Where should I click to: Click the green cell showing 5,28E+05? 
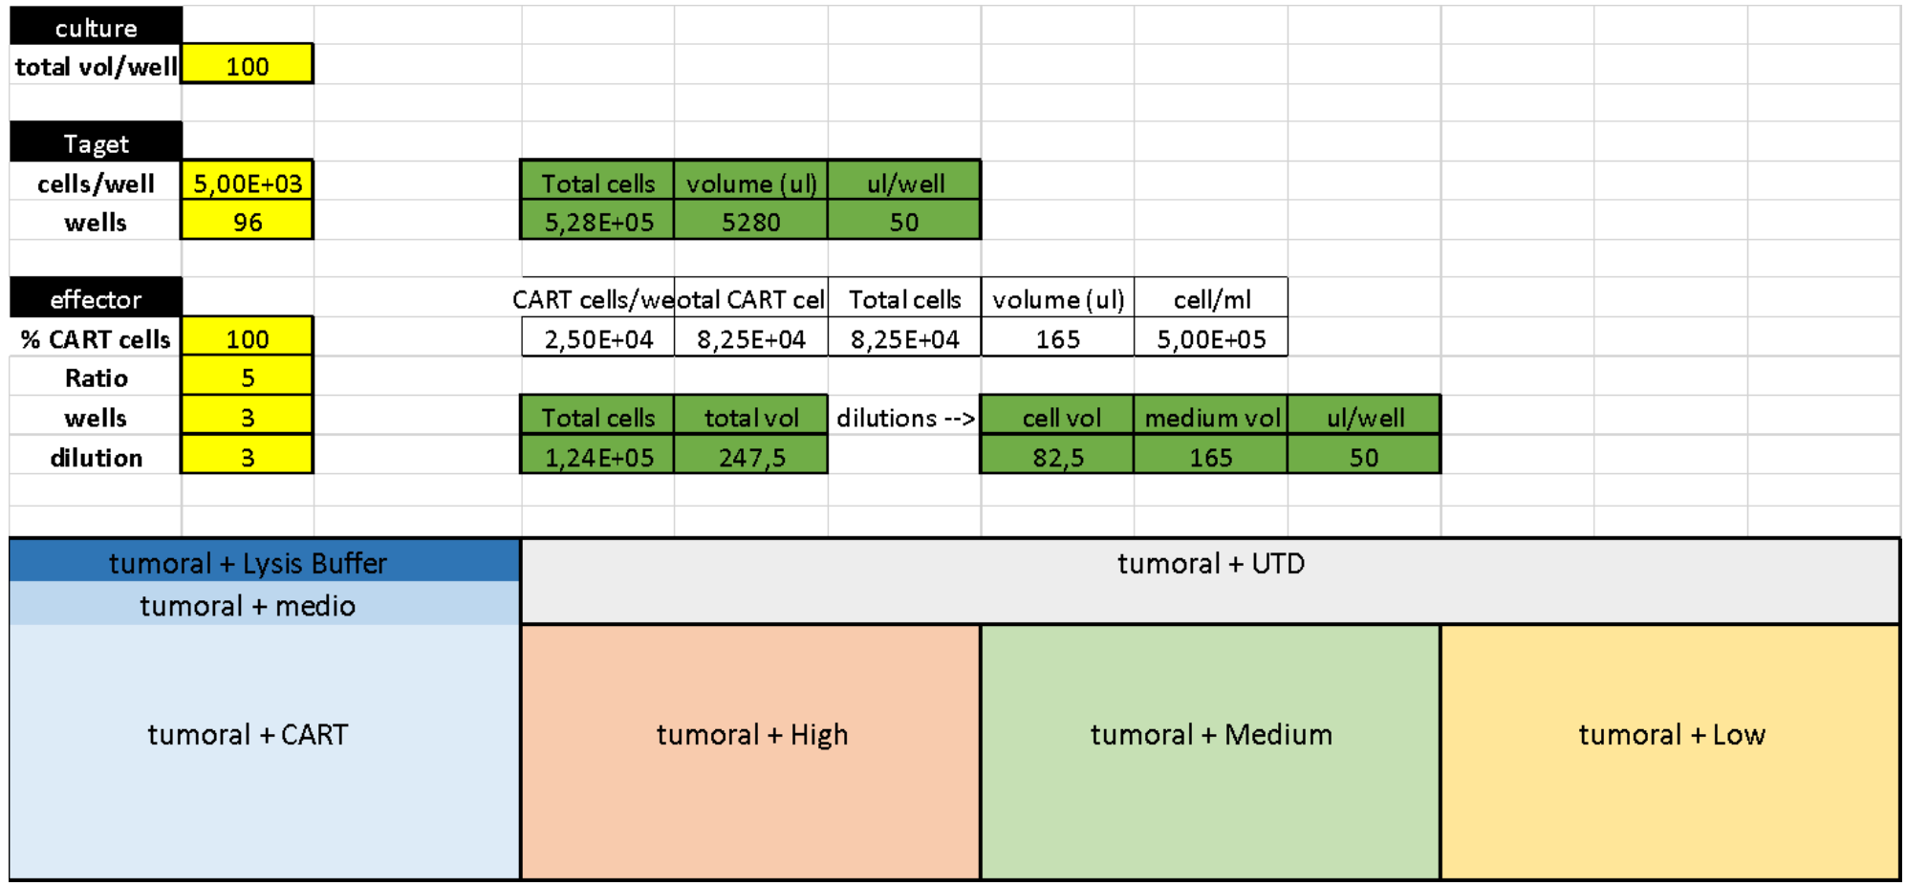click(598, 222)
